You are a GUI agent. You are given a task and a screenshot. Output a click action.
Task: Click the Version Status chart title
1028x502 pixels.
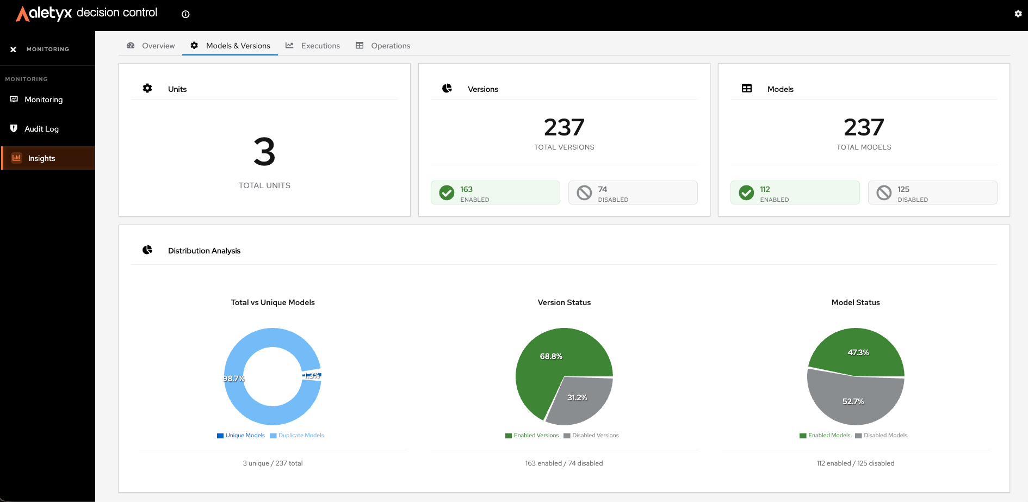[564, 302]
